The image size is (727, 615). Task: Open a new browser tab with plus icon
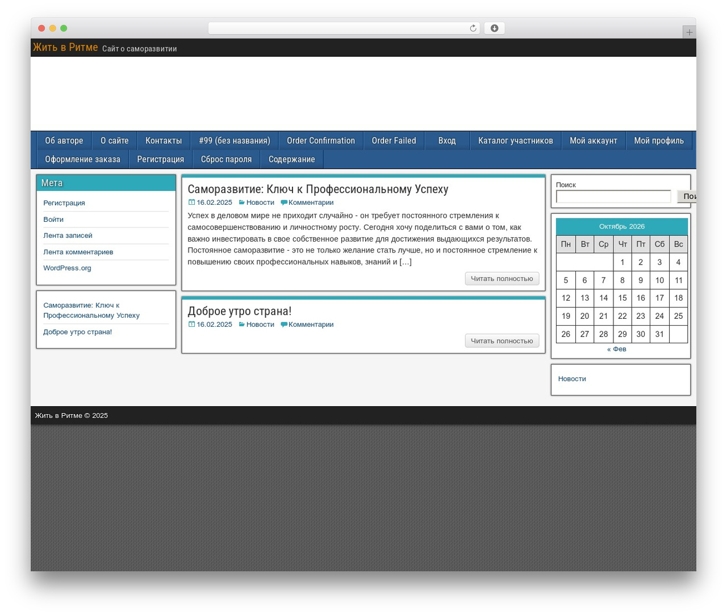pos(689,32)
